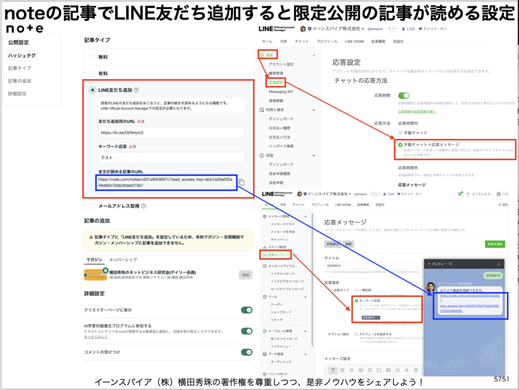Select the 無料 article type radio
519x390 pixels.
(93, 57)
